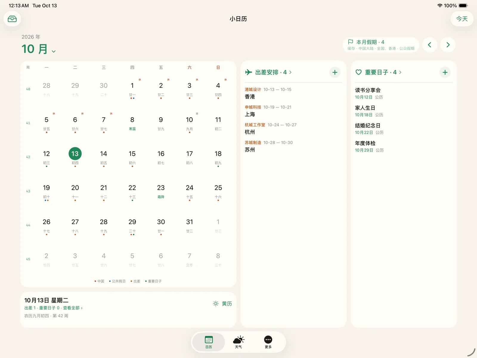Image resolution: width=477 pixels, height=358 pixels.
Task: Tap the Wi-Fi icon in status bar
Action: coord(440,6)
